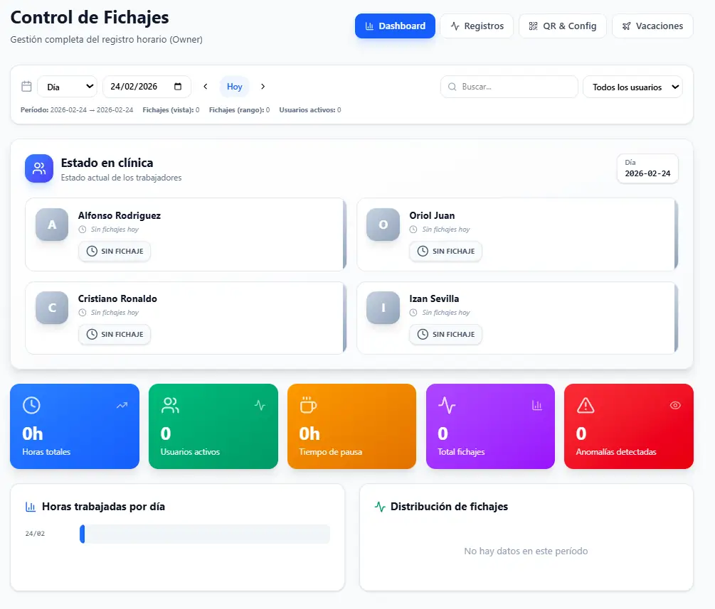Click the pulse icon on Usuarios activos card

tap(260, 405)
